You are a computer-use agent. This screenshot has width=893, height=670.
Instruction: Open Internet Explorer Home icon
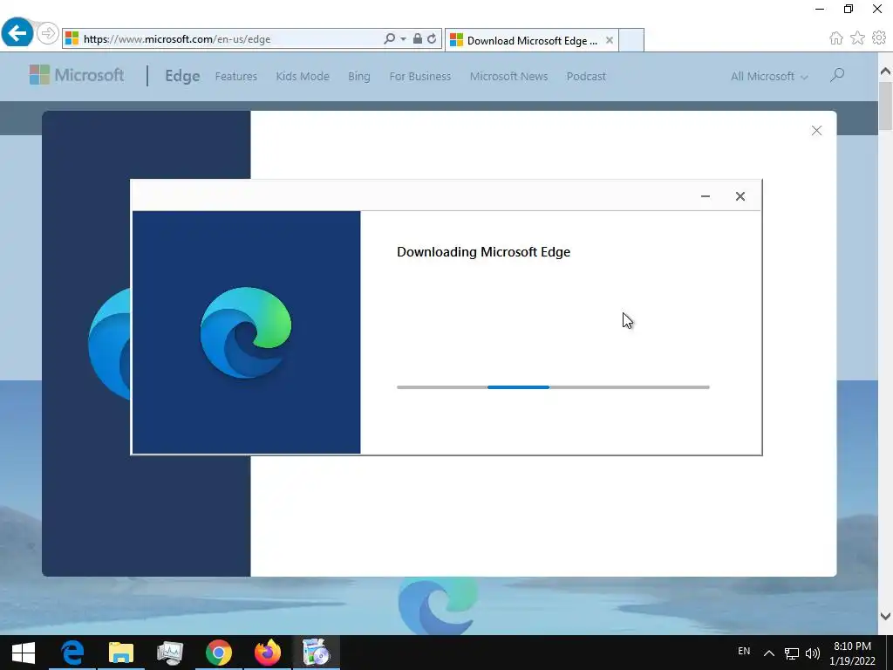pyautogui.click(x=836, y=38)
